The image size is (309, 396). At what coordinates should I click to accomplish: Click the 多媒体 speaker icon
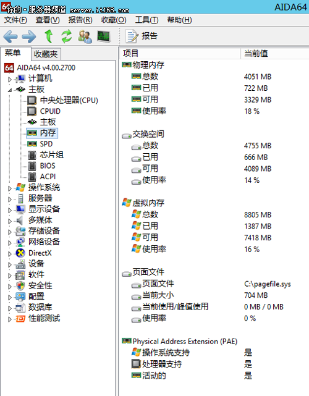[x=20, y=220]
